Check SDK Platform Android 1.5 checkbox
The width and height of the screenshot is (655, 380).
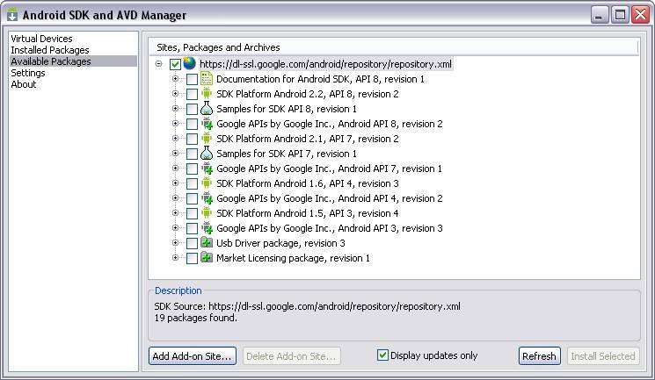click(x=192, y=213)
